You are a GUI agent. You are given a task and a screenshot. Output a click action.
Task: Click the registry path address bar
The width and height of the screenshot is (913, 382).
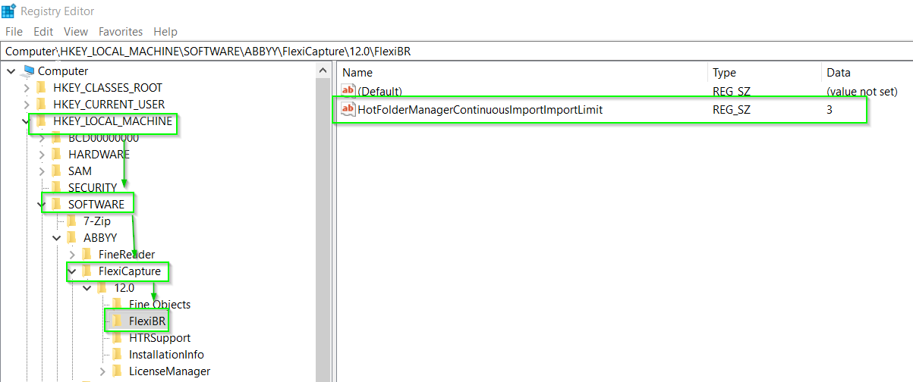pyautogui.click(x=456, y=52)
